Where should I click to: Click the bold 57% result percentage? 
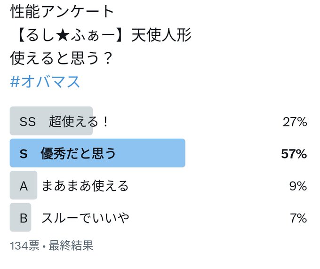(x=294, y=154)
